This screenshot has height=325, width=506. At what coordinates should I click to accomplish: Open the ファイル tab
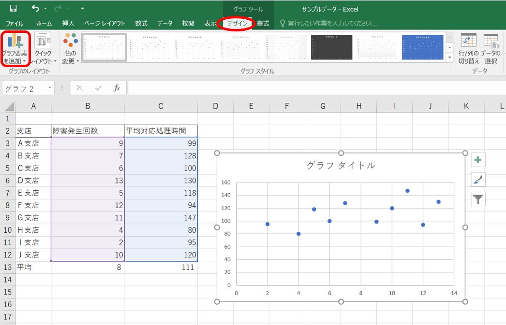click(14, 23)
